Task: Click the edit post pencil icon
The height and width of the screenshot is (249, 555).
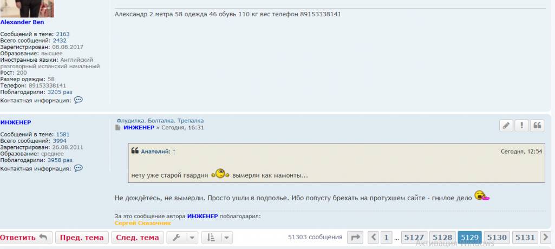Action: click(x=506, y=126)
